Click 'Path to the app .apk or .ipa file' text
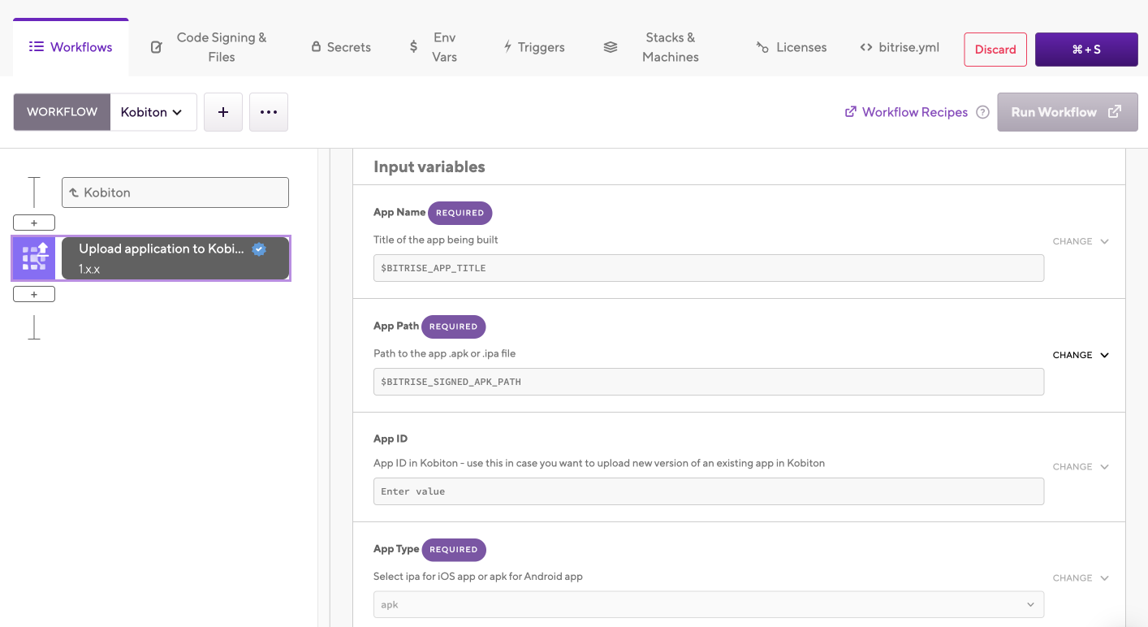This screenshot has height=627, width=1148. 444,353
